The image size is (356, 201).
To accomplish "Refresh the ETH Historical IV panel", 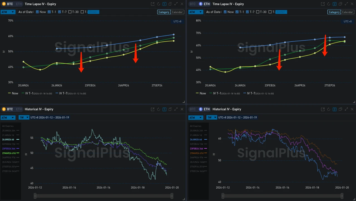I will coord(328,109).
